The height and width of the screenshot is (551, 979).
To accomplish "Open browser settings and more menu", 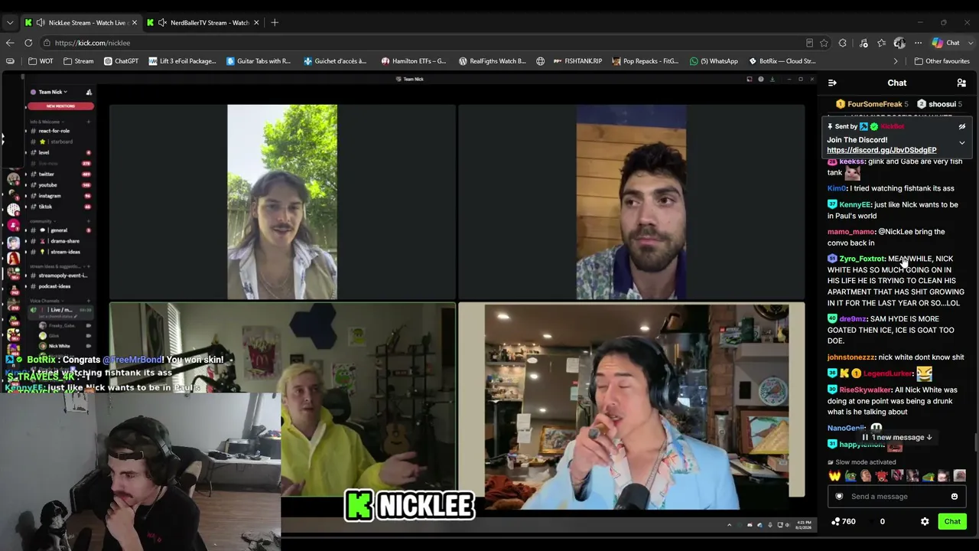I will tap(918, 43).
